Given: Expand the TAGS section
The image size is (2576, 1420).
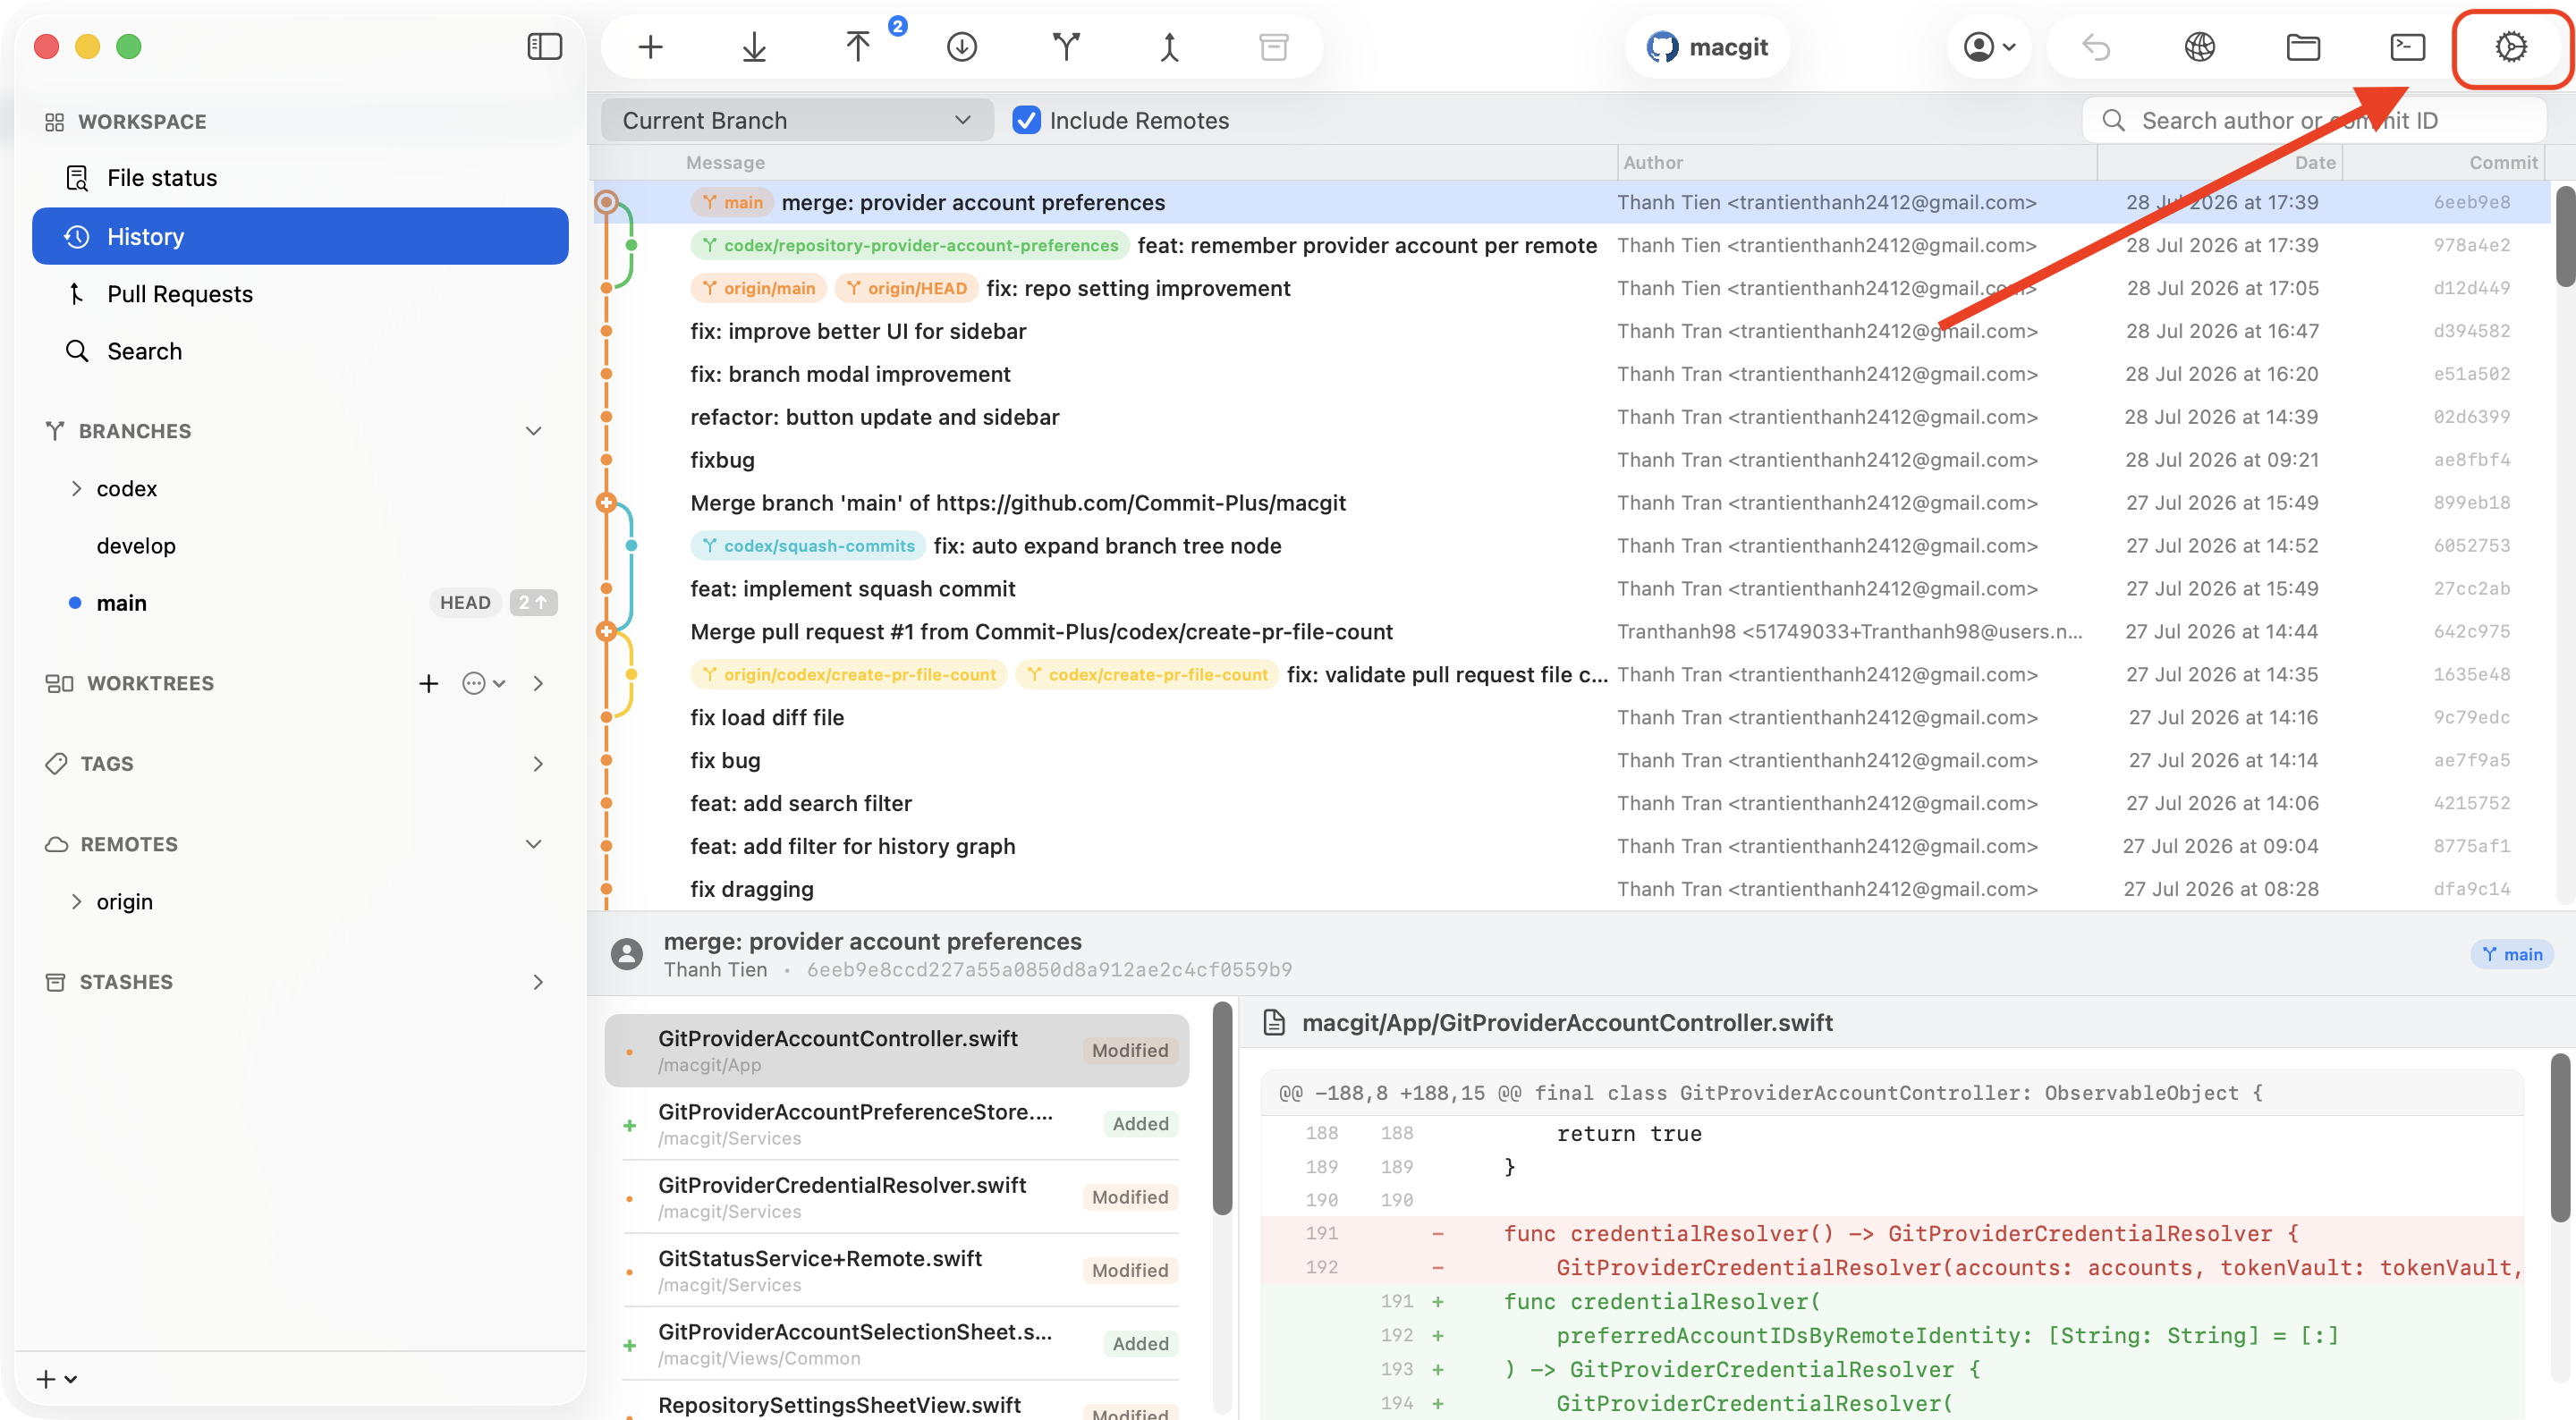Looking at the screenshot, I should [x=538, y=764].
